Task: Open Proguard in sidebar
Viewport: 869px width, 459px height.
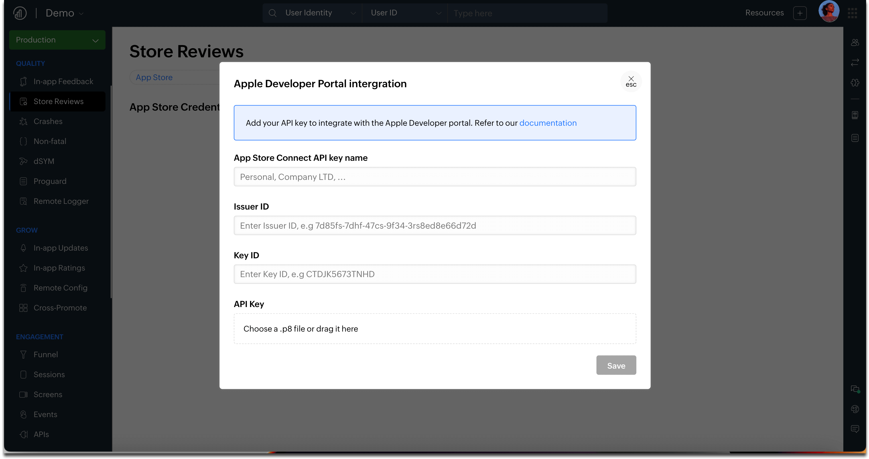Action: click(57, 181)
